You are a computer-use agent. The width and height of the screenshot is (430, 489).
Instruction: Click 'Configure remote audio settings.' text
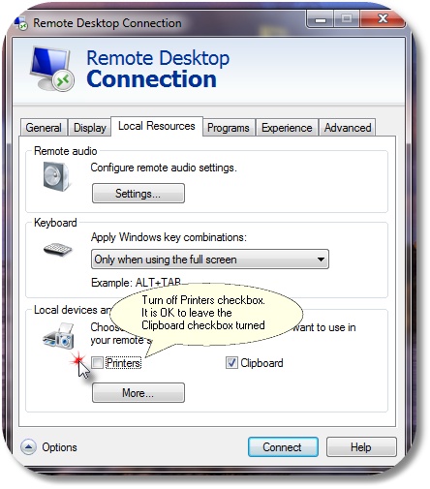(164, 168)
